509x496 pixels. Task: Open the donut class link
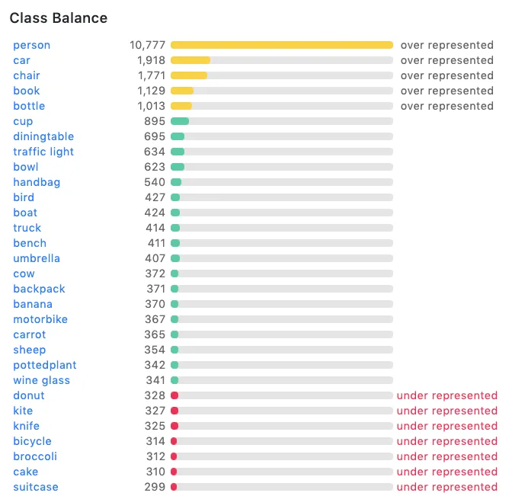coord(29,395)
